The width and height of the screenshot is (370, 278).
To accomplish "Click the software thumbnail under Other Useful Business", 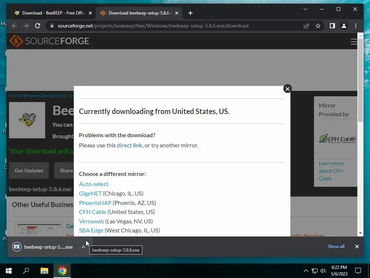I will coord(39,229).
